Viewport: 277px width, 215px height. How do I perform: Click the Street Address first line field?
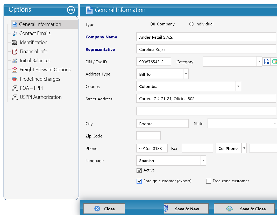(x=206, y=99)
